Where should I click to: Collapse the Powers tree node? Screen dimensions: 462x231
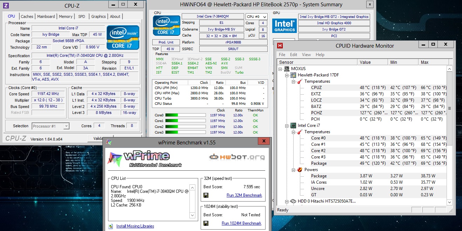click(x=293, y=170)
